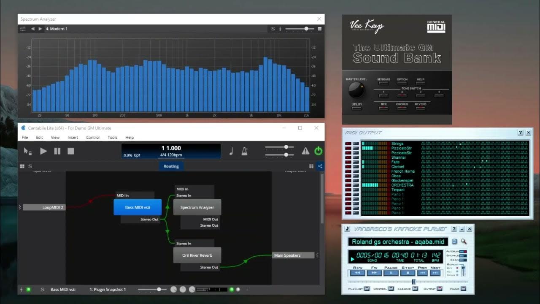
Task: Select the Bass MIDI vsti routing node
Action: 138,207
